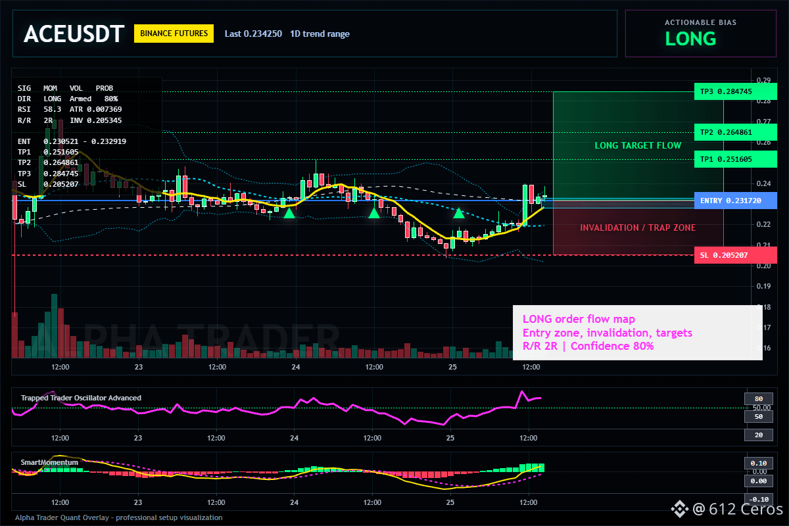The height and width of the screenshot is (526, 789).
Task: Select the TP3 0.284745 price label
Action: tap(735, 91)
